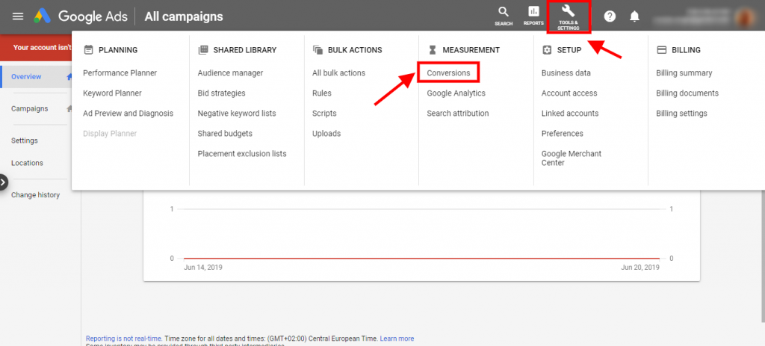This screenshot has width=765, height=346.
Task: Open Billing documents
Action: 687,93
